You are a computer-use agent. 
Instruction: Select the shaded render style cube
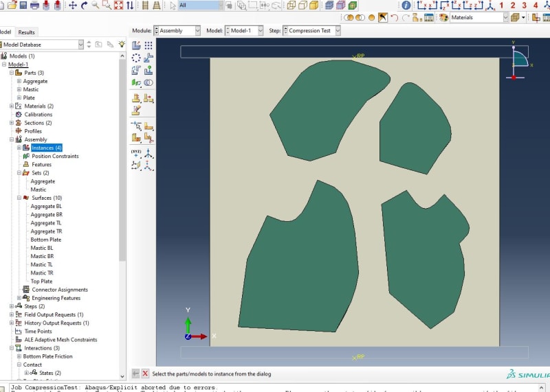coord(313,5)
